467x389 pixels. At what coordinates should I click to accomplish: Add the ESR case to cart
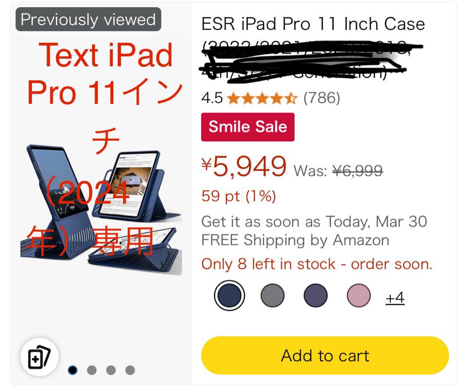click(x=325, y=355)
